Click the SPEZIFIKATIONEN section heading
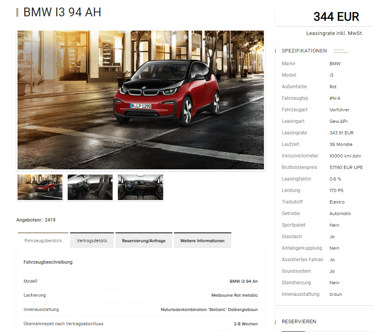 pyautogui.click(x=304, y=50)
